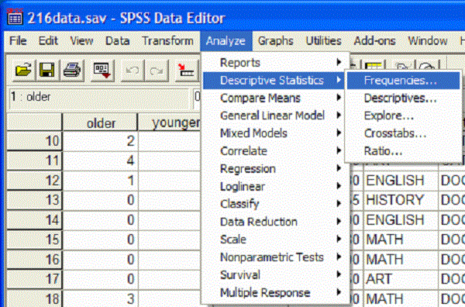Open the Graphs menu
The image size is (465, 307).
coord(275,40)
